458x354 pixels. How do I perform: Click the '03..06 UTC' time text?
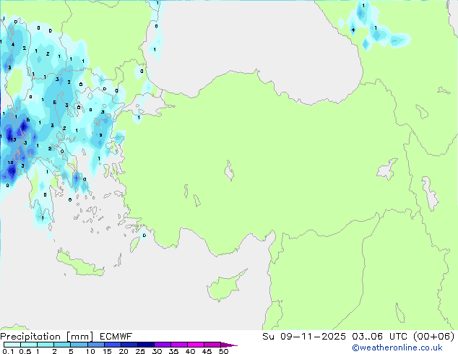click(379, 336)
